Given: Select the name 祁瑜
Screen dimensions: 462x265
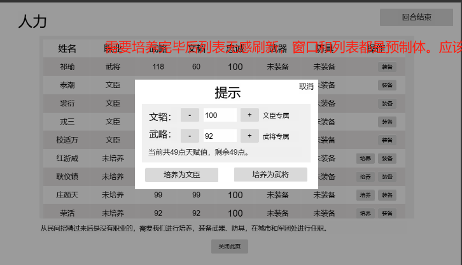Looking at the screenshot, I should tap(67, 67).
